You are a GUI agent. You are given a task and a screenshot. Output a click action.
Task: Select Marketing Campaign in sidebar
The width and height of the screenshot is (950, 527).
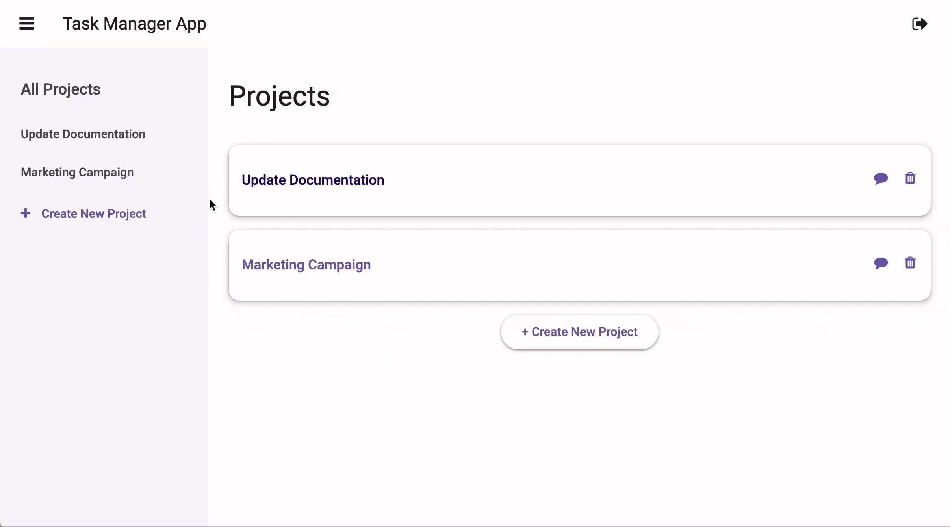(x=77, y=172)
